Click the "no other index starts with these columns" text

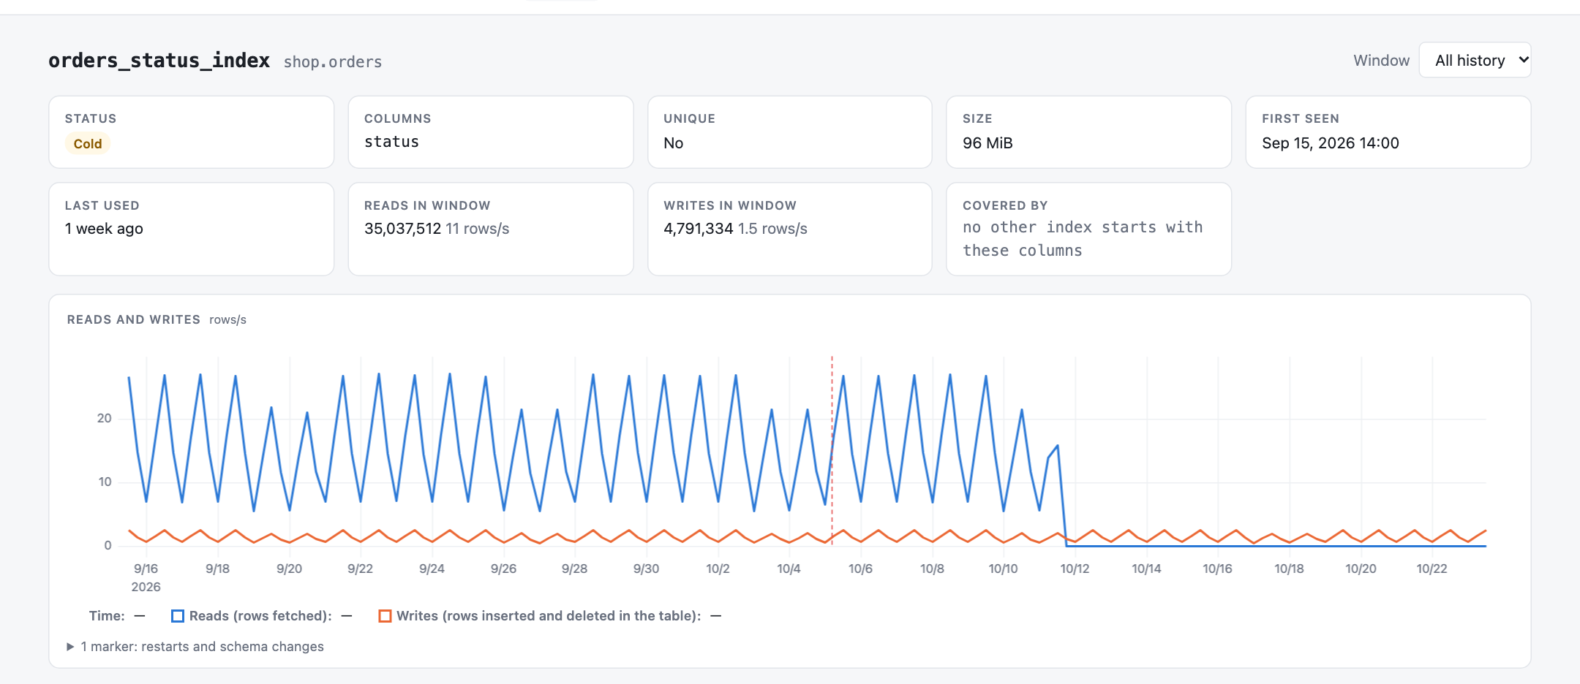(x=1083, y=239)
